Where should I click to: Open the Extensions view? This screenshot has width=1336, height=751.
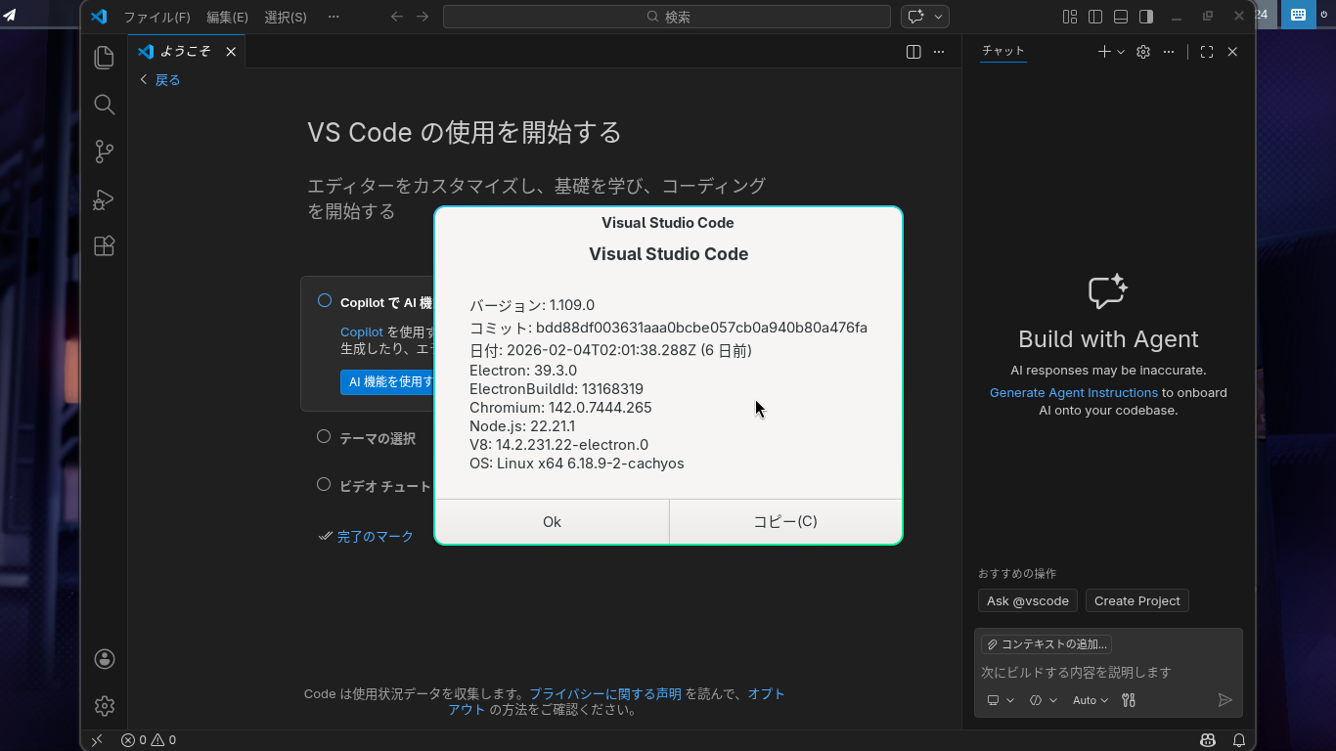(105, 246)
